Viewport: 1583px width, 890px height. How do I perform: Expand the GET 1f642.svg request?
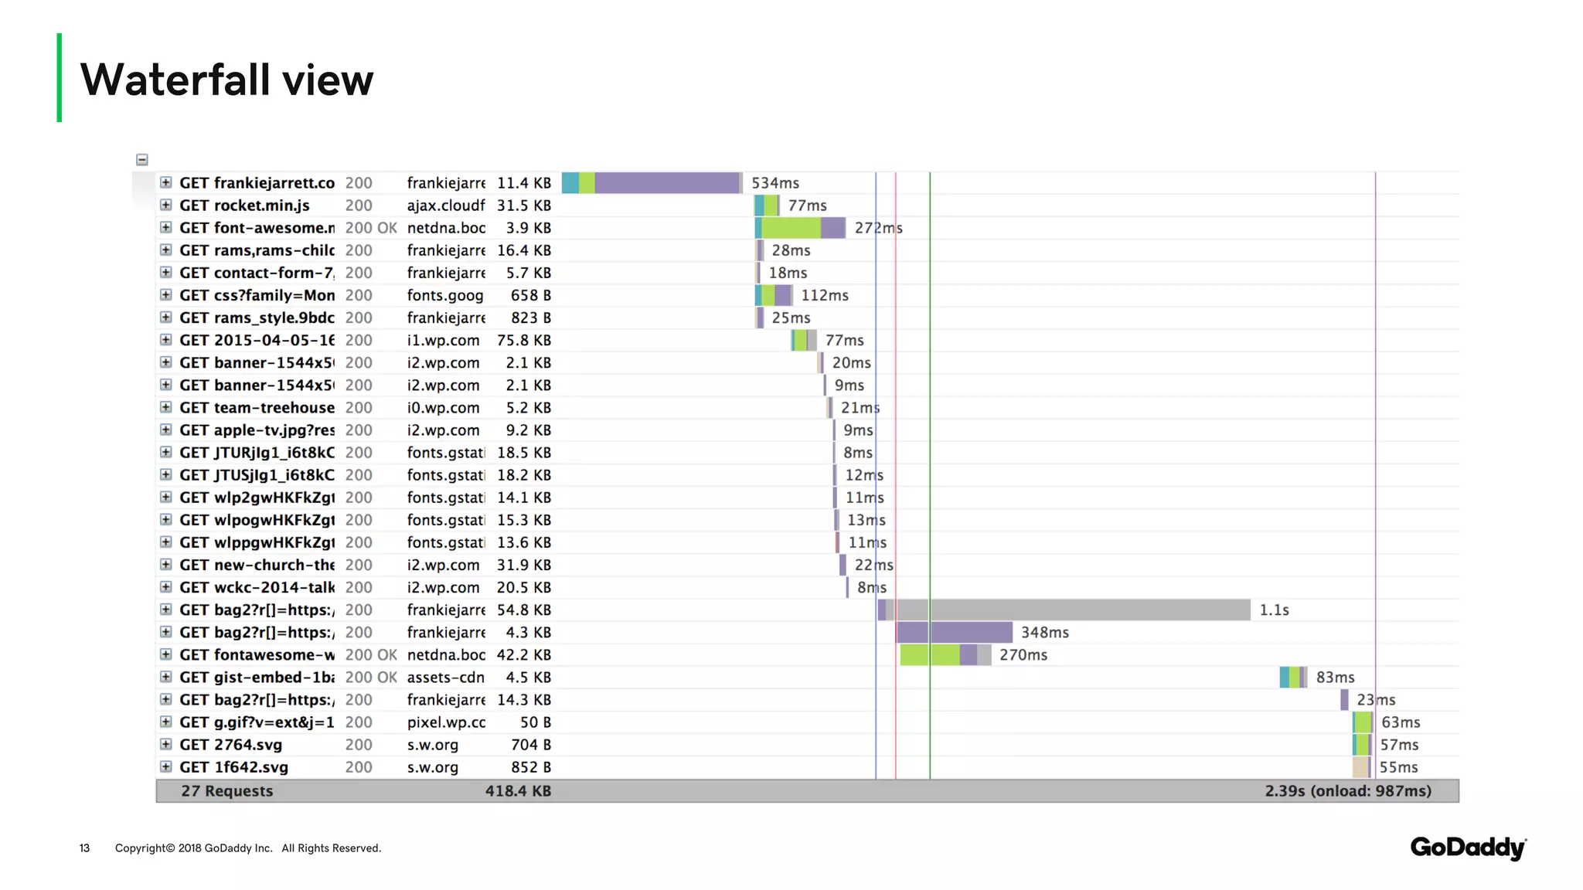click(165, 766)
